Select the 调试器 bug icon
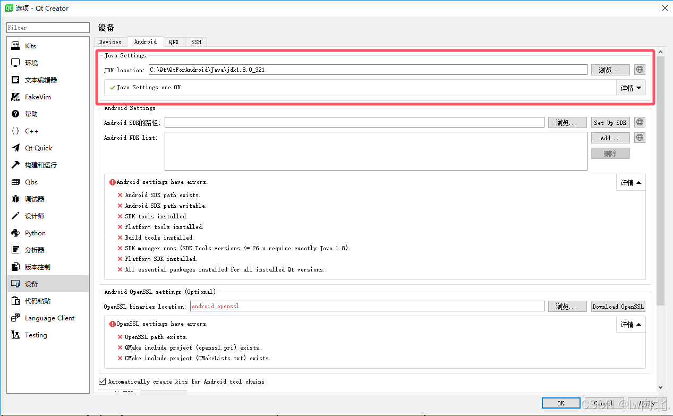This screenshot has width=673, height=416. (x=15, y=199)
